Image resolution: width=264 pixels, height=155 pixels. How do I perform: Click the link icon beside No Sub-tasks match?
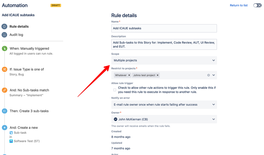4,90
